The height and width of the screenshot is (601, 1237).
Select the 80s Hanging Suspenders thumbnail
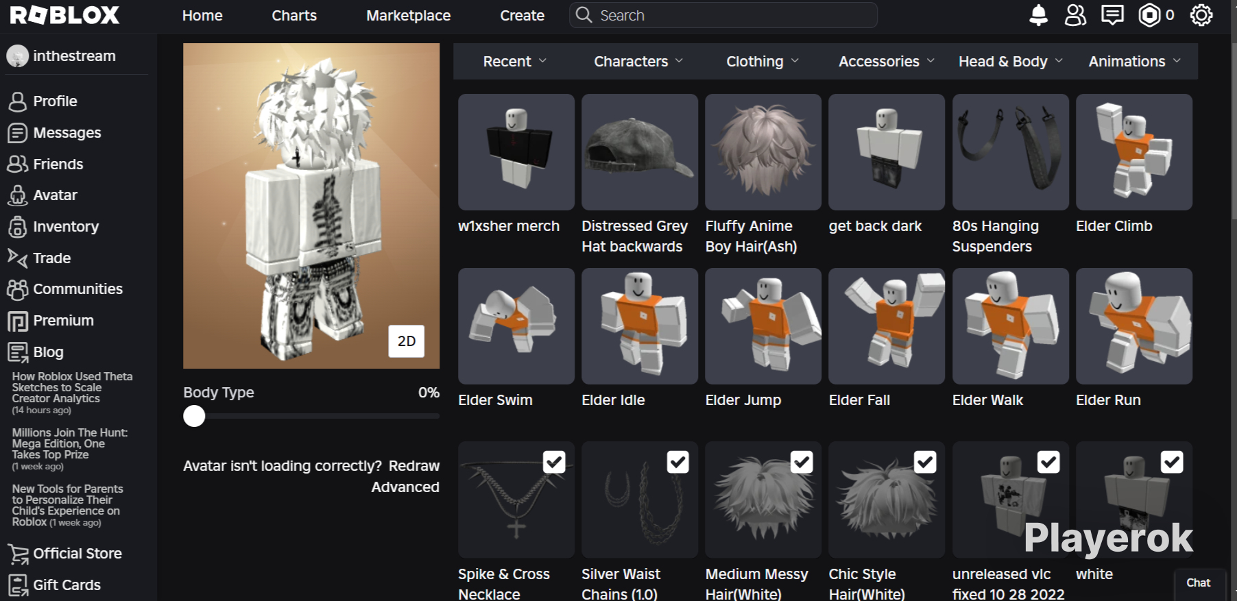point(1011,152)
